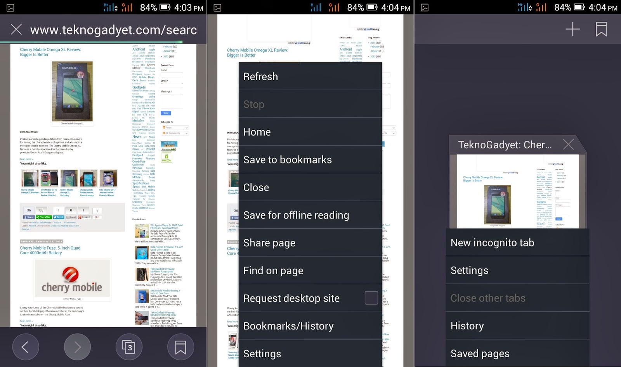The height and width of the screenshot is (367, 621).
Task: Open the TeknoGadyet tab thumbnail preview
Action: [x=518, y=191]
